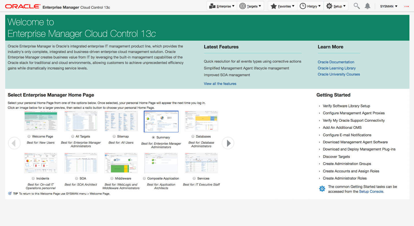Screen dimensions: 414x226
Task: Select the Incidents radio button
Action: (x=33, y=178)
